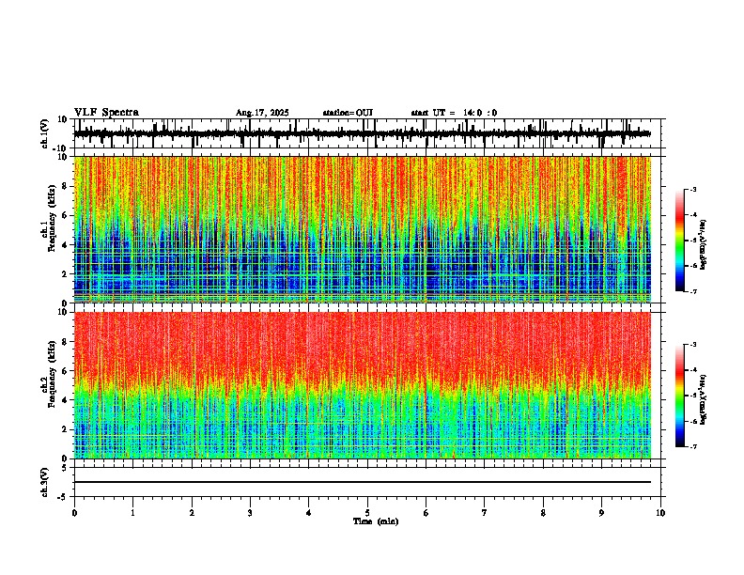Image resolution: width=744 pixels, height=575 pixels.
Task: Click the "7" tick on the time axis
Action: (x=485, y=513)
